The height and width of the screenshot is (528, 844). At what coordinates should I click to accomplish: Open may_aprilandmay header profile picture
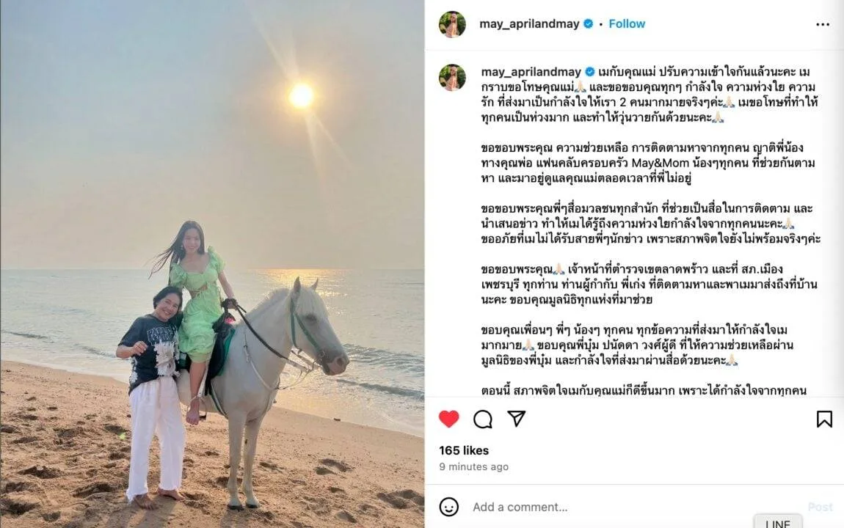click(452, 24)
